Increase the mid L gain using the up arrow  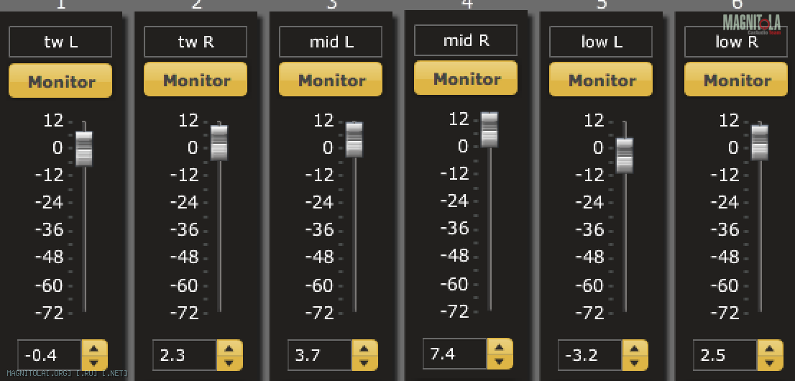(x=364, y=348)
